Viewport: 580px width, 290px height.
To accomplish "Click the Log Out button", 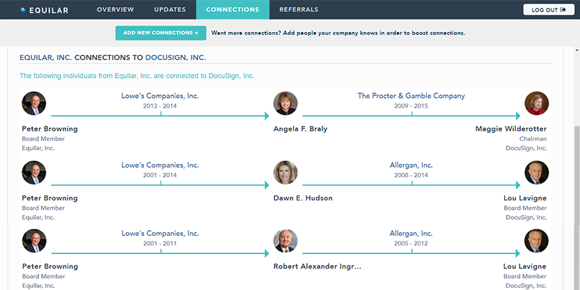I will pos(549,10).
